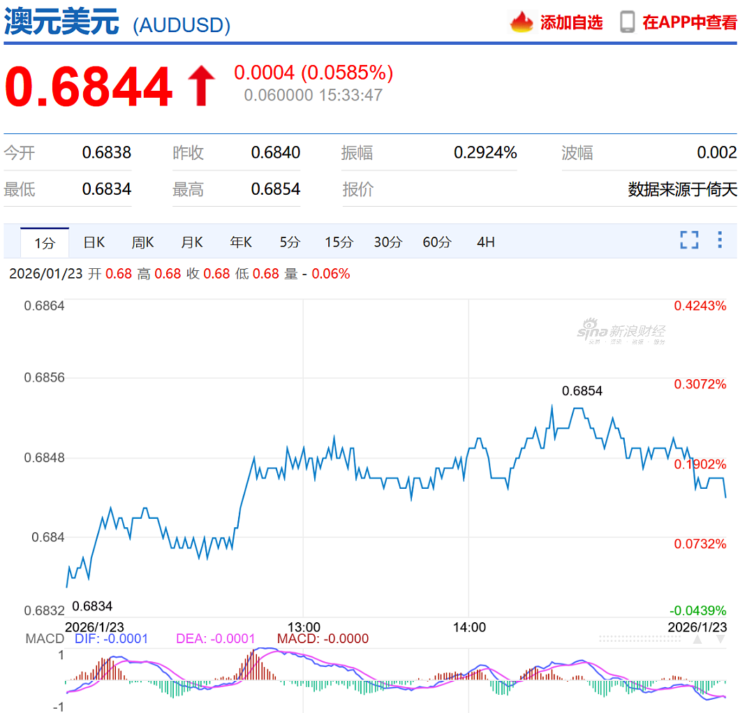The width and height of the screenshot is (754, 713).
Task: Click the -0.0439% right axis label
Action: [697, 611]
